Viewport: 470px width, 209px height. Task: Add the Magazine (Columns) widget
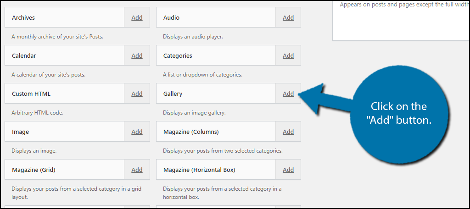pyautogui.click(x=288, y=132)
